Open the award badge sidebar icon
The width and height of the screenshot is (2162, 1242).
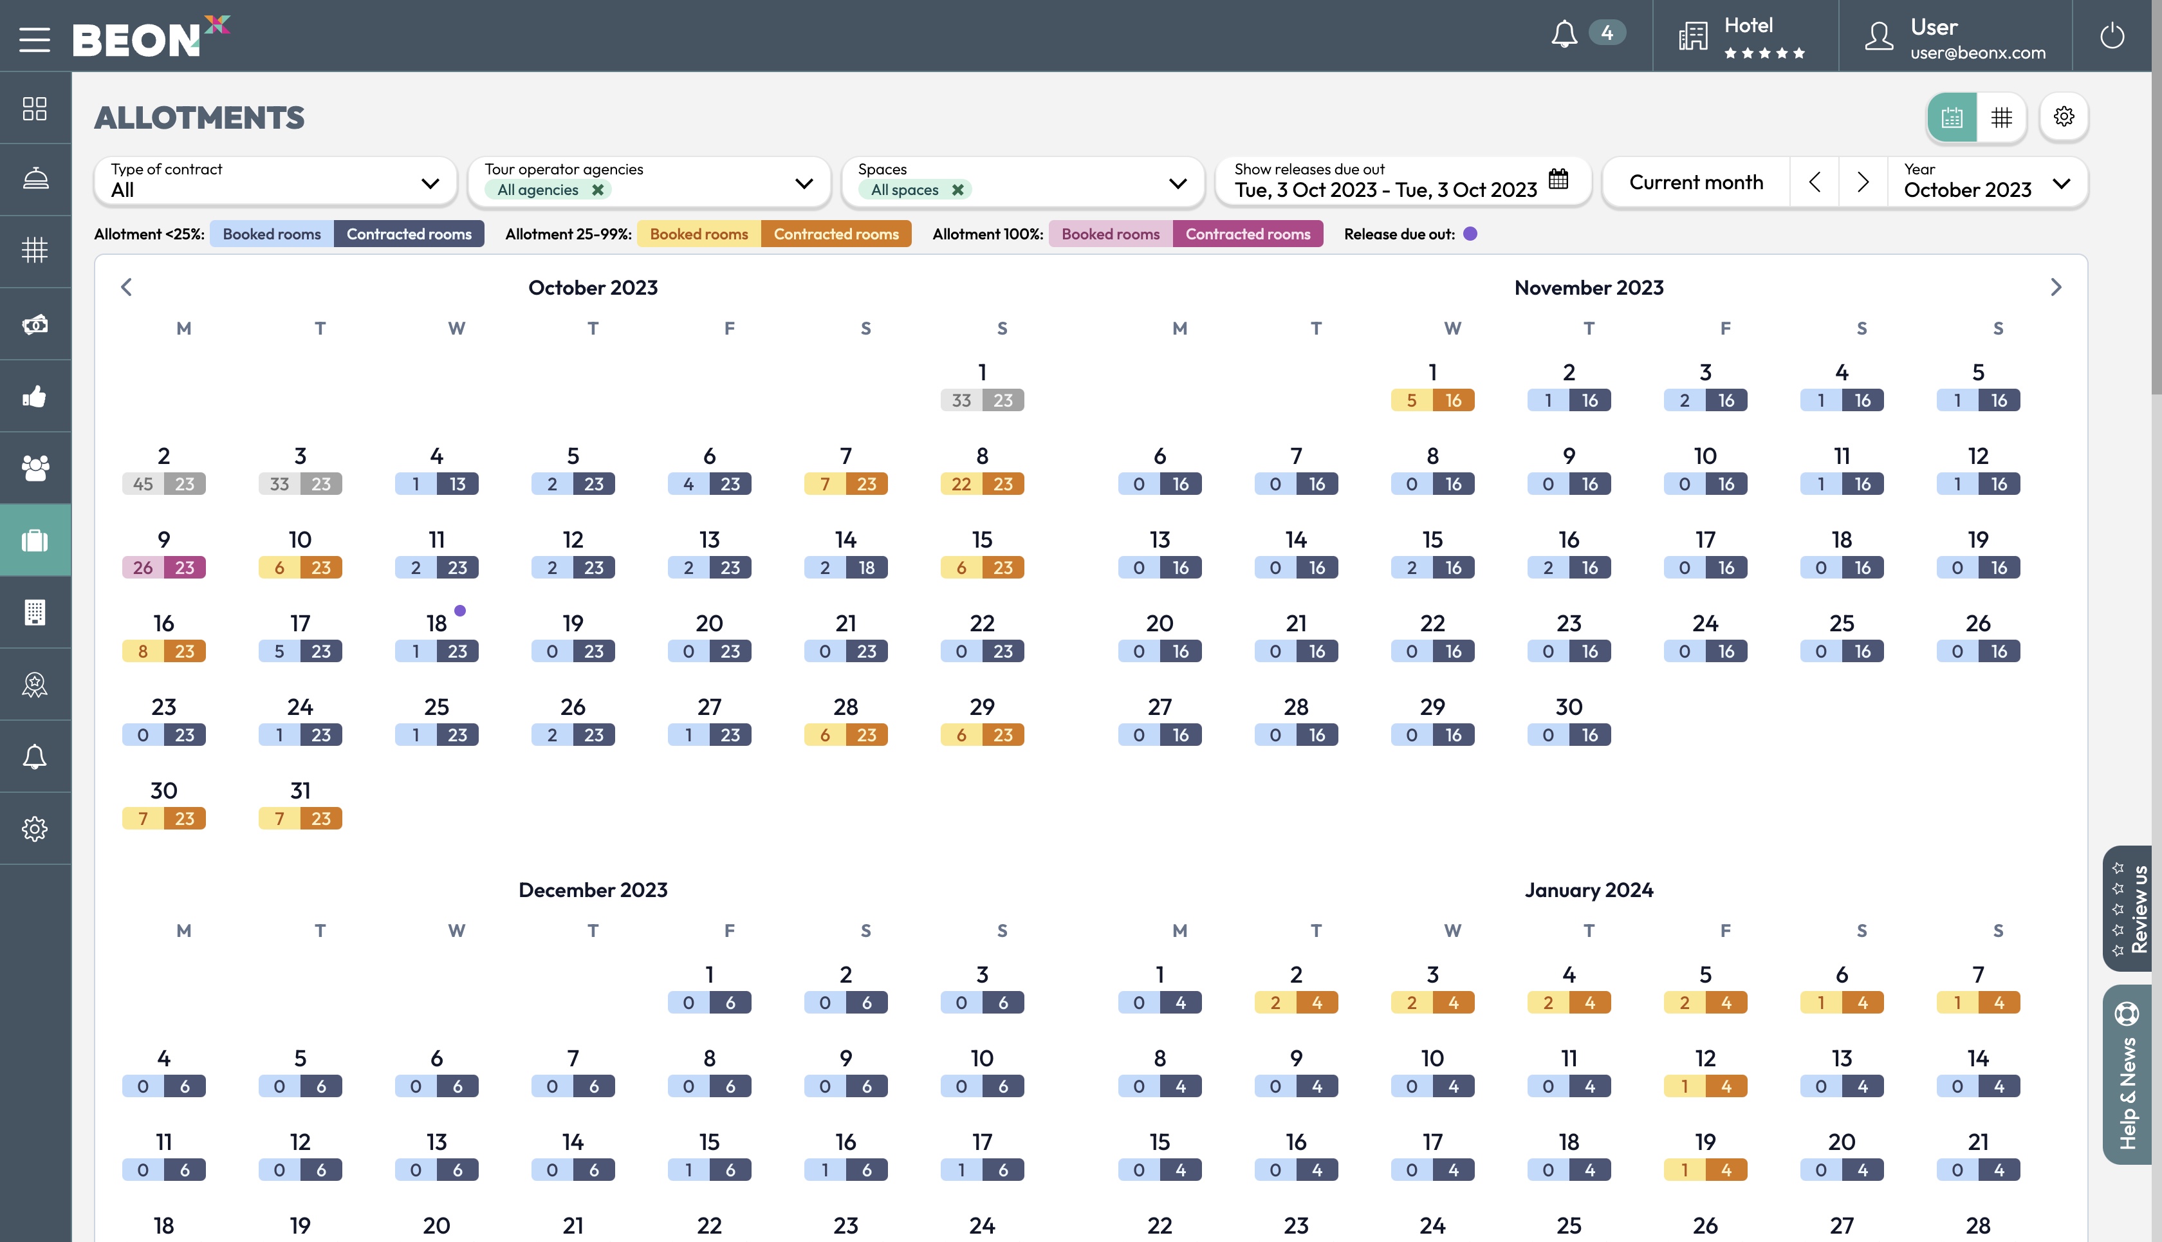pyautogui.click(x=35, y=684)
